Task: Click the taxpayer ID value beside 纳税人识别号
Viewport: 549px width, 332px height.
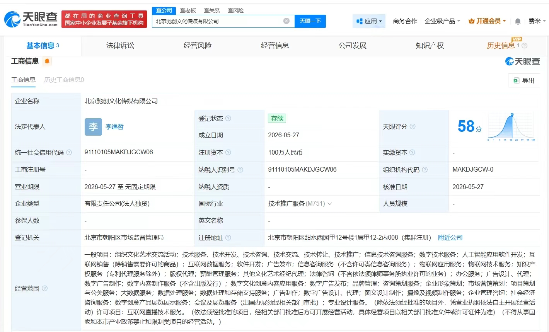Action: point(302,170)
